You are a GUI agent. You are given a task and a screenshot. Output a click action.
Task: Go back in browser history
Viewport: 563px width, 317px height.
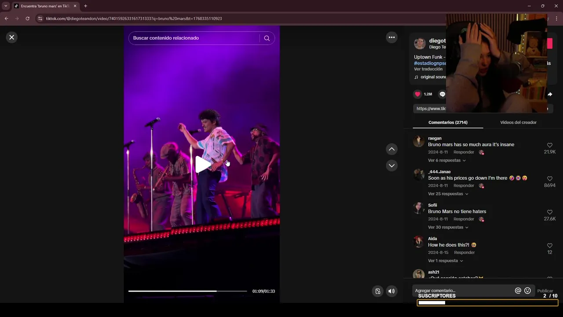pyautogui.click(x=6, y=18)
